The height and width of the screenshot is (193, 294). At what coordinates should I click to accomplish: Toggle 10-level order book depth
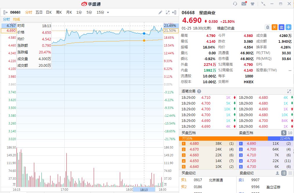tap(290, 133)
